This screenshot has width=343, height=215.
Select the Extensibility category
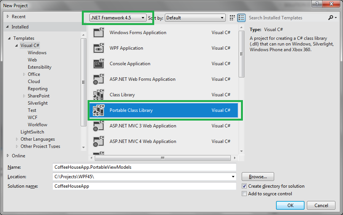(40, 67)
